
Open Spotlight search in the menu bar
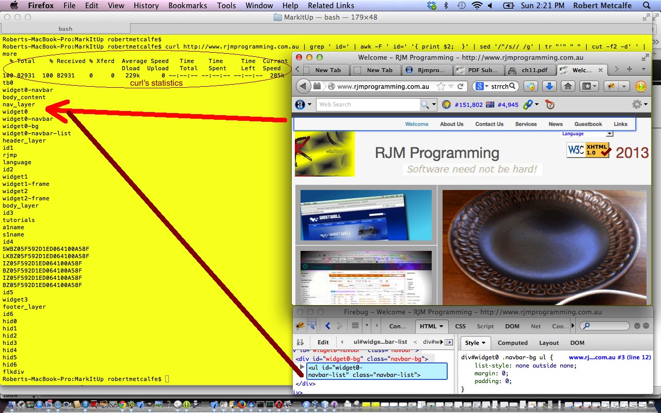[x=646, y=6]
